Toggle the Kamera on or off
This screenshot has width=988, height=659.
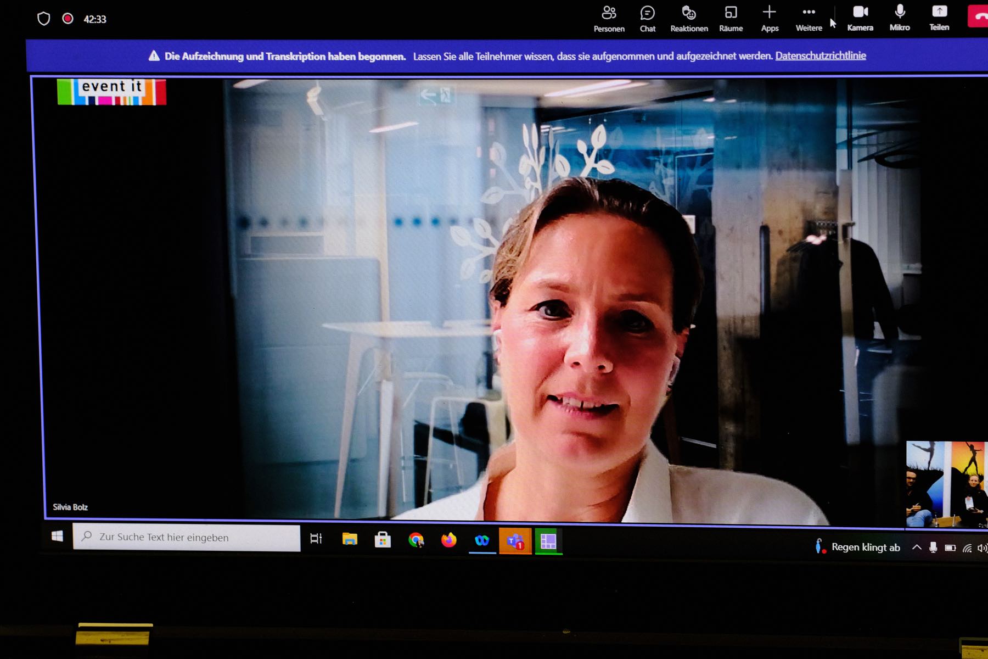[860, 18]
